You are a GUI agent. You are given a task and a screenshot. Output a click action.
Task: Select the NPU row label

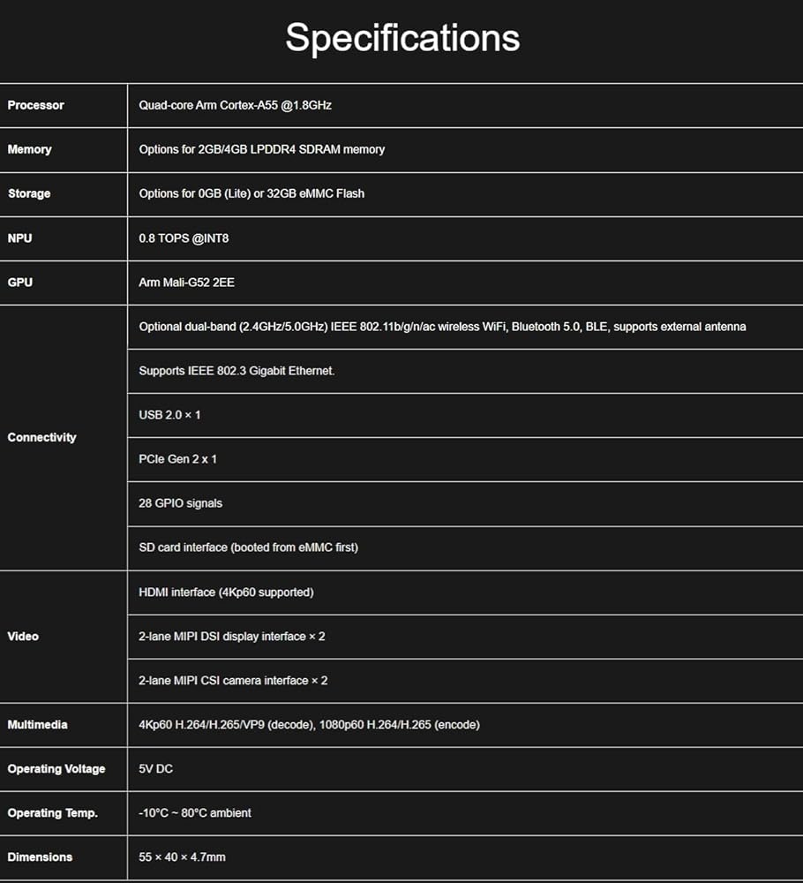click(21, 238)
